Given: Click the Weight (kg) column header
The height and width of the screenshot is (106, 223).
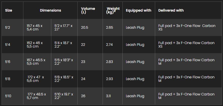Looking at the screenshot, I should 113,10.
